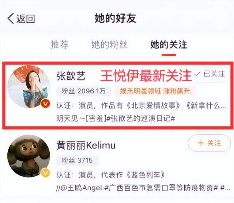Viewport: 234px width, 203px height.
Task: Open the 张歆艺 username link
Action: coord(71,76)
